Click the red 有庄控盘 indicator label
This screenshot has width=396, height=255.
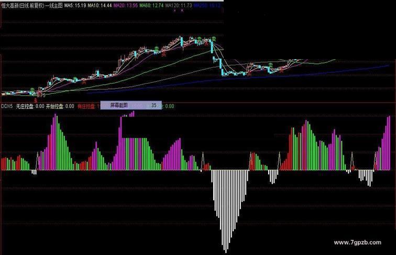click(86, 106)
